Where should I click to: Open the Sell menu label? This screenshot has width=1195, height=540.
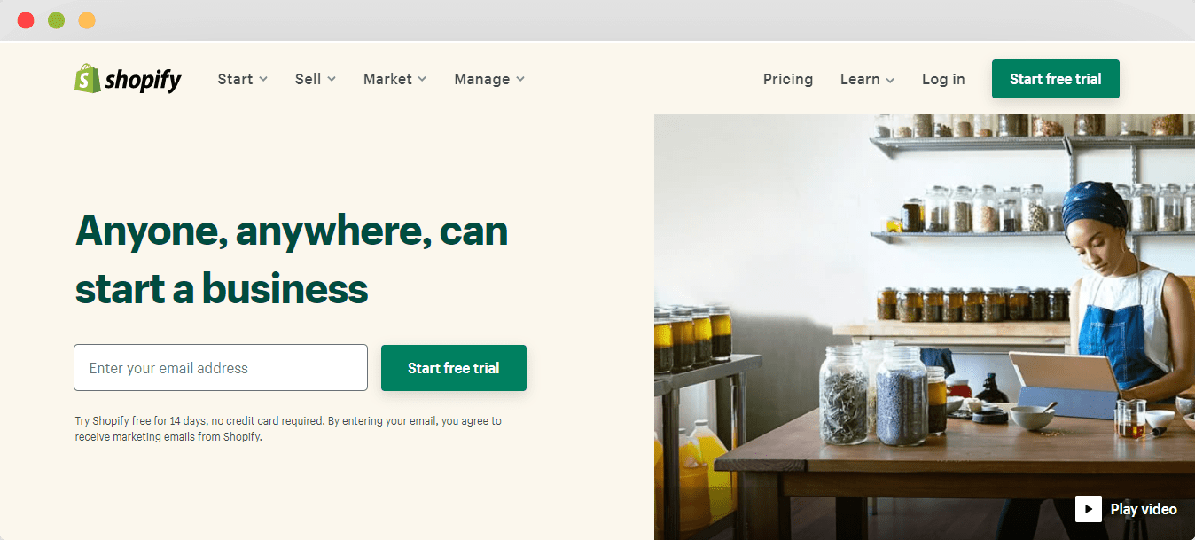point(308,79)
